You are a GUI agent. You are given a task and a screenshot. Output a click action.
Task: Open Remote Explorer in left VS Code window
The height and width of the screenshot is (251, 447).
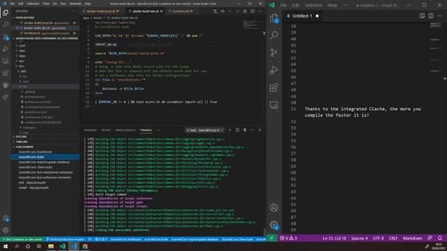coord(6,61)
